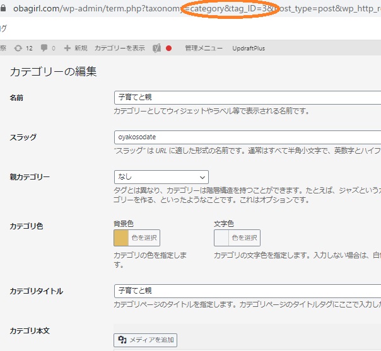Image resolution: width=381 pixels, height=351 pixels.
Task: Open 管理メニュー in admin bar
Action: pos(204,48)
